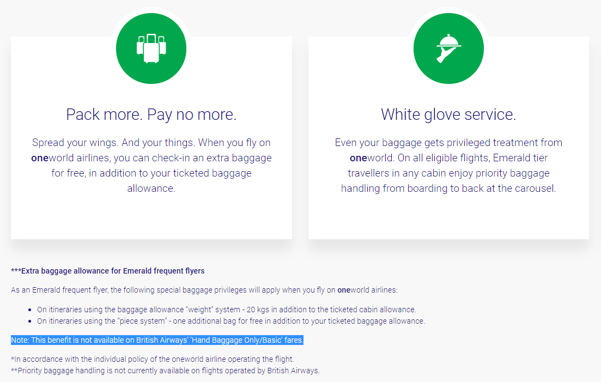Click the green waiter tray icon
Viewport: 601px width, 382px height.
[x=448, y=48]
